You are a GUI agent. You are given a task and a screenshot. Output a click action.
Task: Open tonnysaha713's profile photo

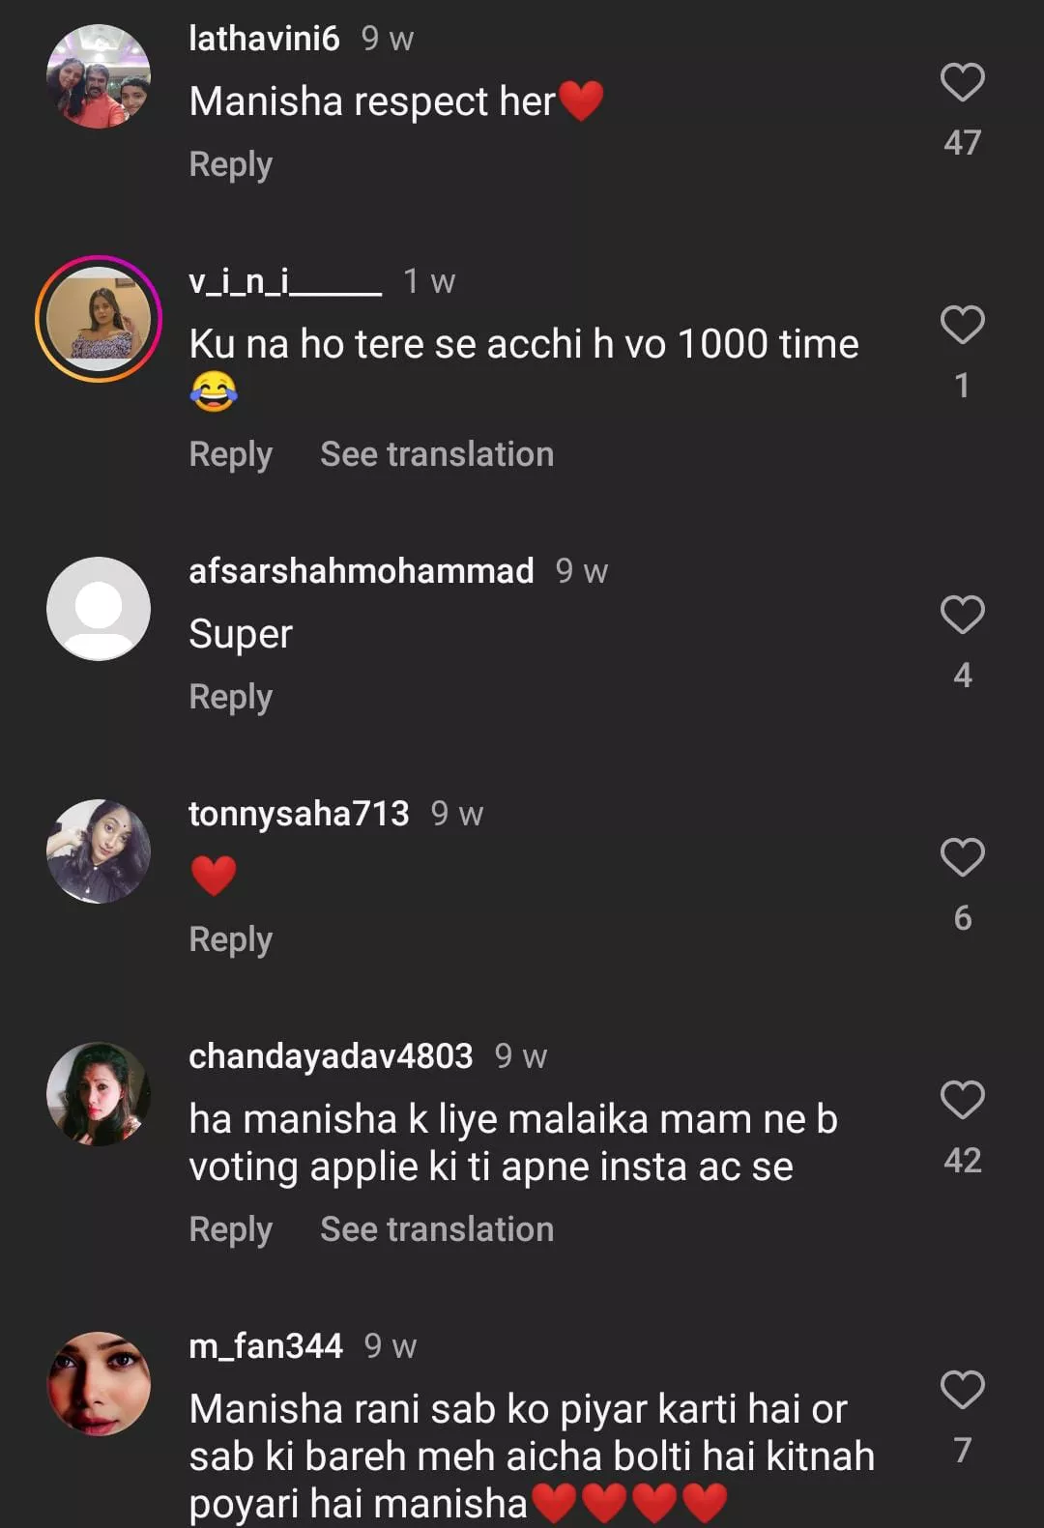(x=99, y=851)
